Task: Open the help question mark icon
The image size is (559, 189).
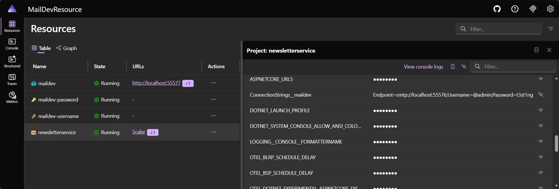Action: pyautogui.click(x=515, y=9)
